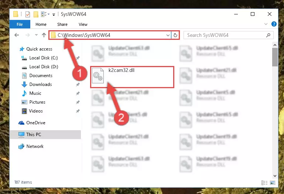The height and width of the screenshot is (194, 284).
Task: Go up one folder level arrow
Action: (x=44, y=35)
